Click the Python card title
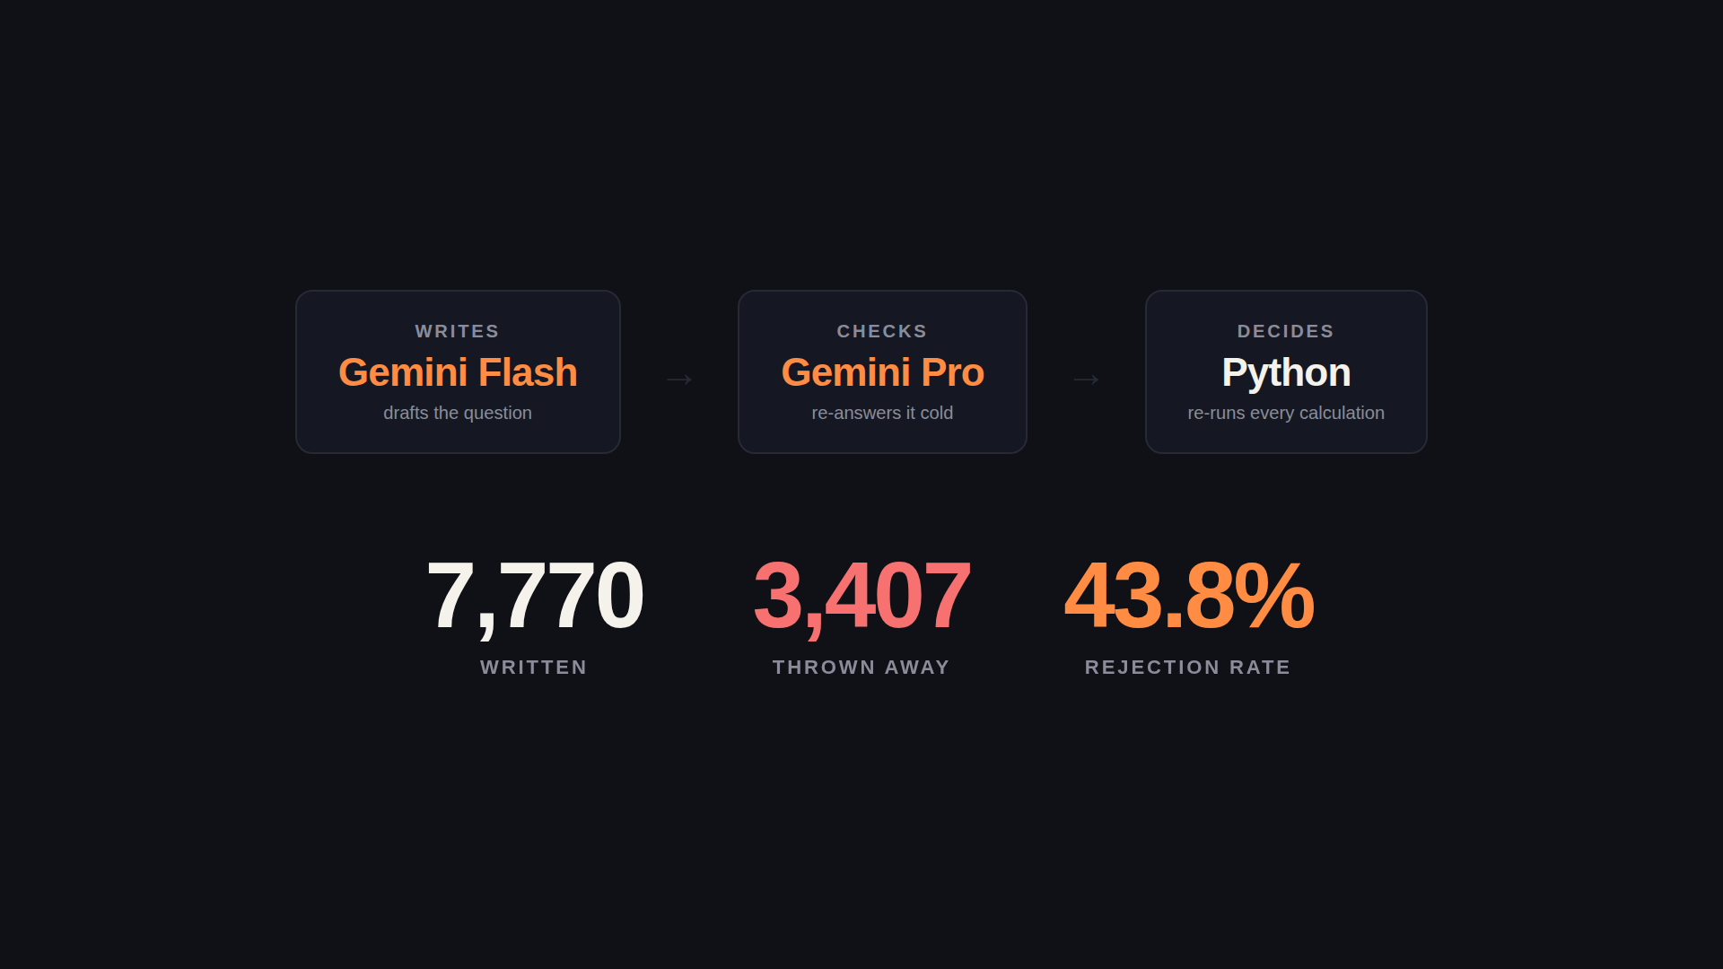This screenshot has height=969, width=1723. point(1286,373)
